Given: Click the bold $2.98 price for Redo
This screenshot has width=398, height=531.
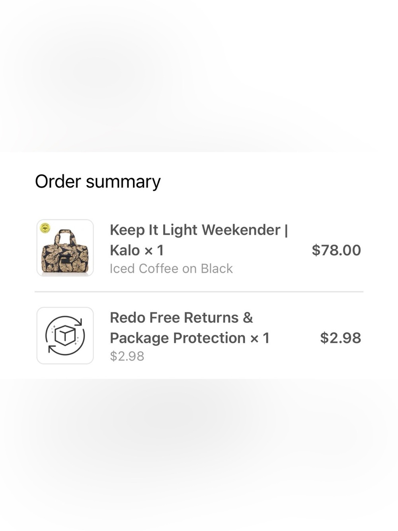Looking at the screenshot, I should (x=341, y=338).
